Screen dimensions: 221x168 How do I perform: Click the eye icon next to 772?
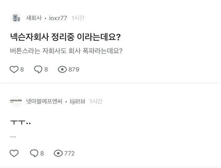click(x=58, y=153)
